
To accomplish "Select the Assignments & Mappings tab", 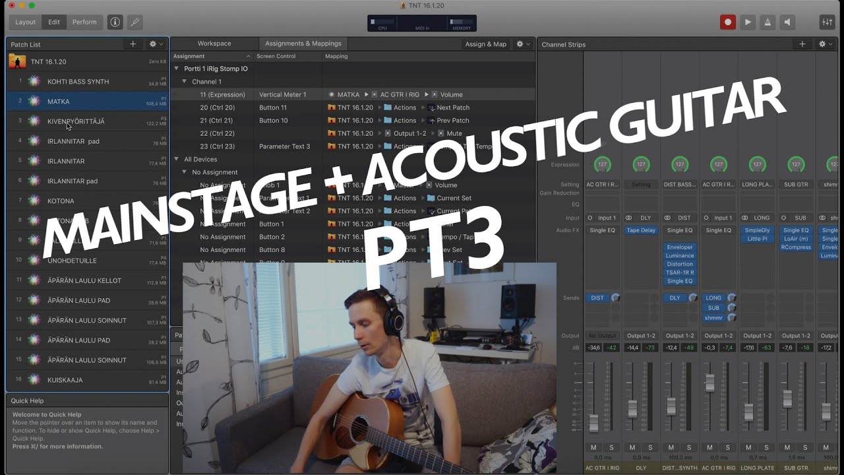I will [x=303, y=44].
